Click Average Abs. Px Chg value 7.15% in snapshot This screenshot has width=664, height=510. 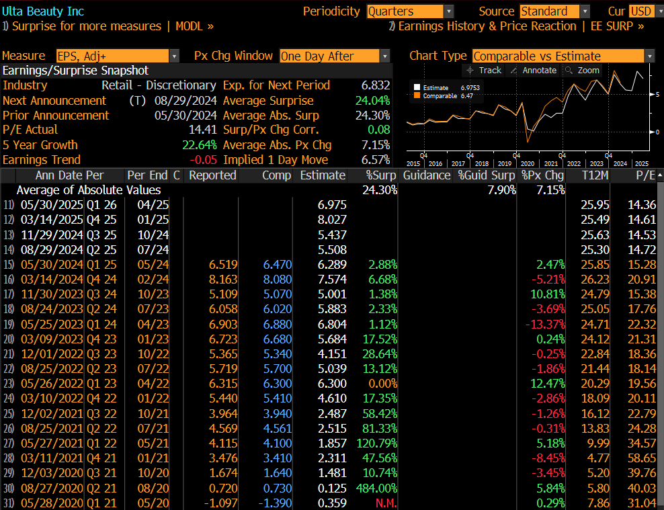(376, 145)
